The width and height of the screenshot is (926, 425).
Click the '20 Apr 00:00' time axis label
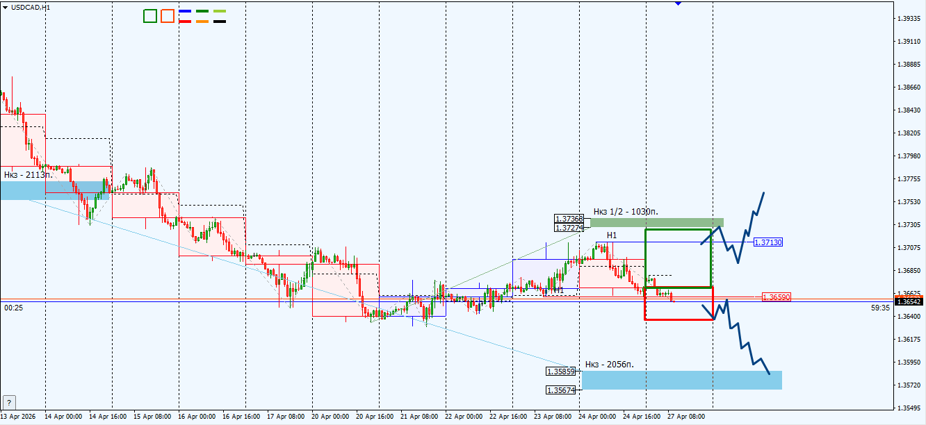[x=331, y=417]
